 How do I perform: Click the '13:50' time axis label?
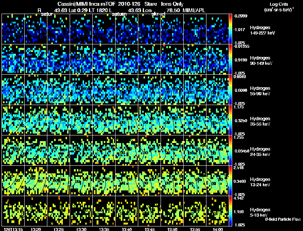click(172, 229)
